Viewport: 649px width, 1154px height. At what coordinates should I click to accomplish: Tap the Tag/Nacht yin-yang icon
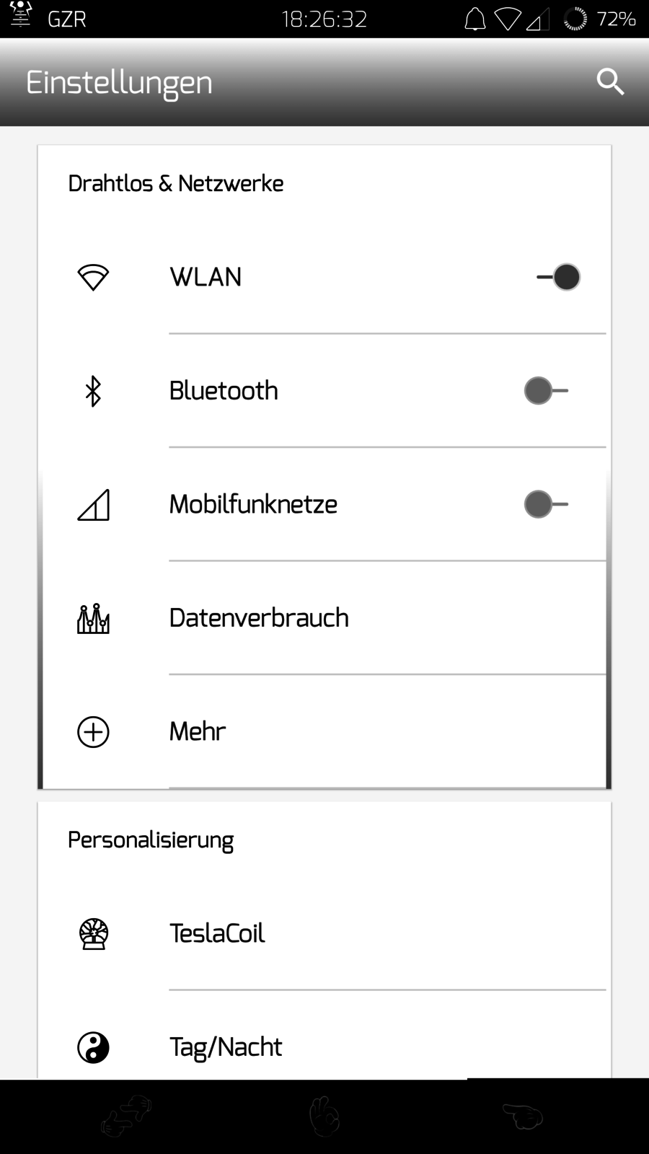coord(93,1047)
